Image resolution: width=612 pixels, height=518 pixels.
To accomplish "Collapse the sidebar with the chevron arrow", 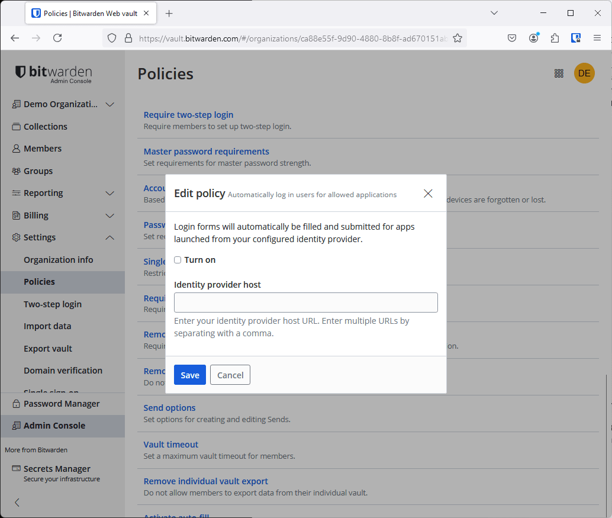I will 16,502.
